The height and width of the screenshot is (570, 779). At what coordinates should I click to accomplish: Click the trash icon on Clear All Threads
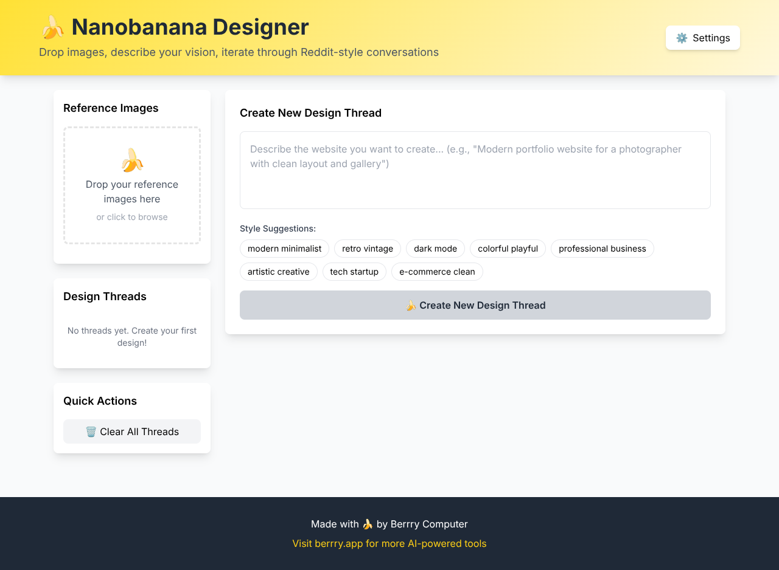[92, 431]
